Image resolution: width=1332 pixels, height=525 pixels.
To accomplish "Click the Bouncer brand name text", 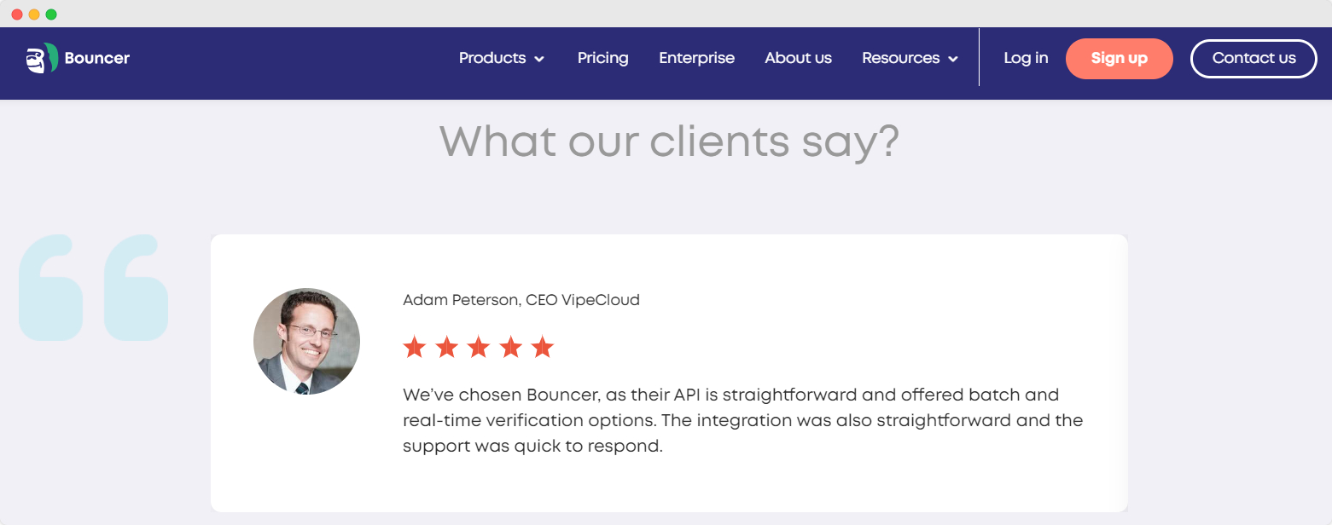I will tap(97, 58).
